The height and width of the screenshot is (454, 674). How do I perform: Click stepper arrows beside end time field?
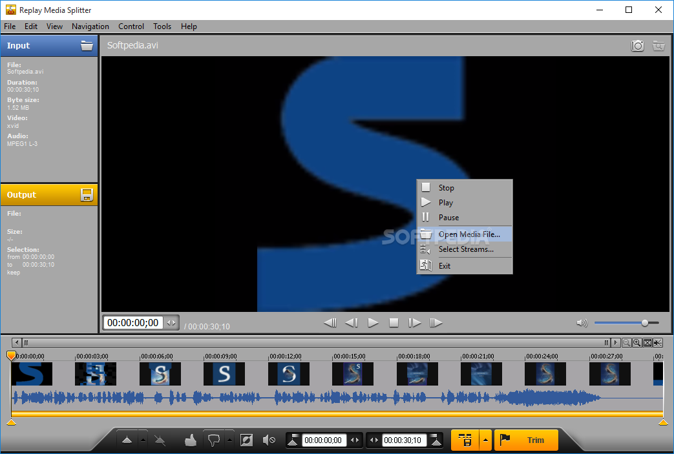click(x=374, y=440)
